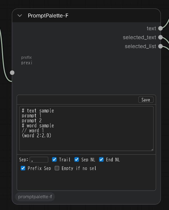This screenshot has width=169, height=210.
Task: Click inside the prompt text area
Action: [x=86, y=128]
